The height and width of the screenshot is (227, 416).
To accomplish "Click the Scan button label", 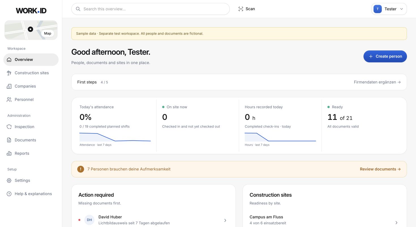I will pos(250,9).
